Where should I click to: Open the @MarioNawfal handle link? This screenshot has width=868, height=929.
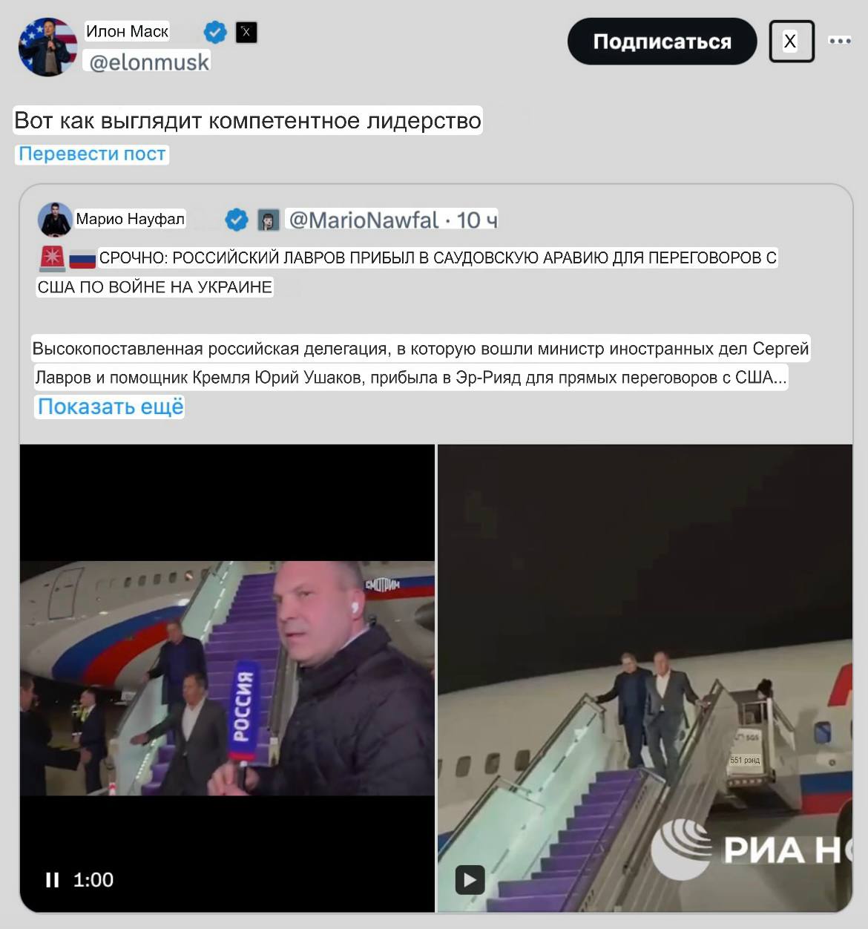[x=364, y=220]
